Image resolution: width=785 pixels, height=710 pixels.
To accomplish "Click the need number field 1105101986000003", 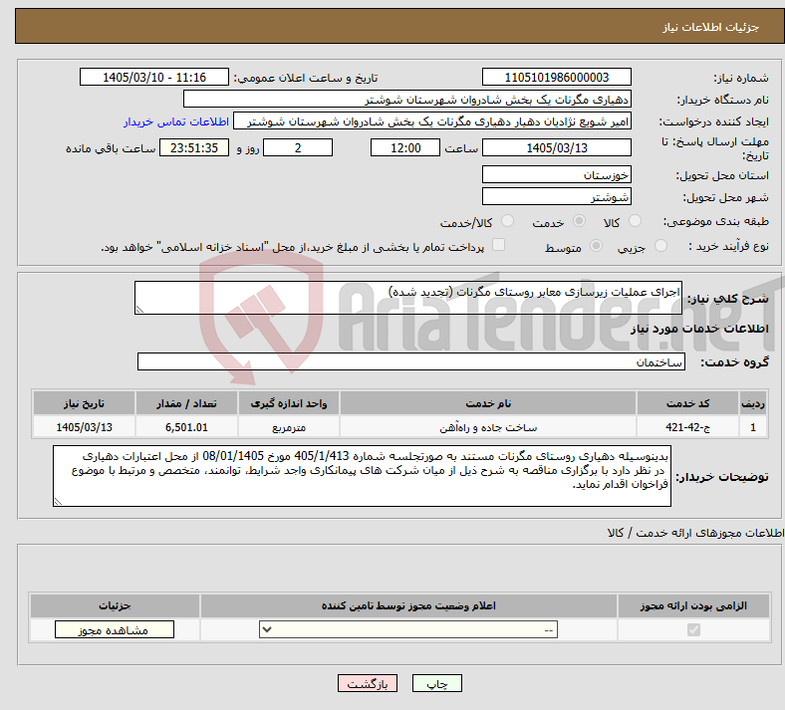I will [556, 77].
